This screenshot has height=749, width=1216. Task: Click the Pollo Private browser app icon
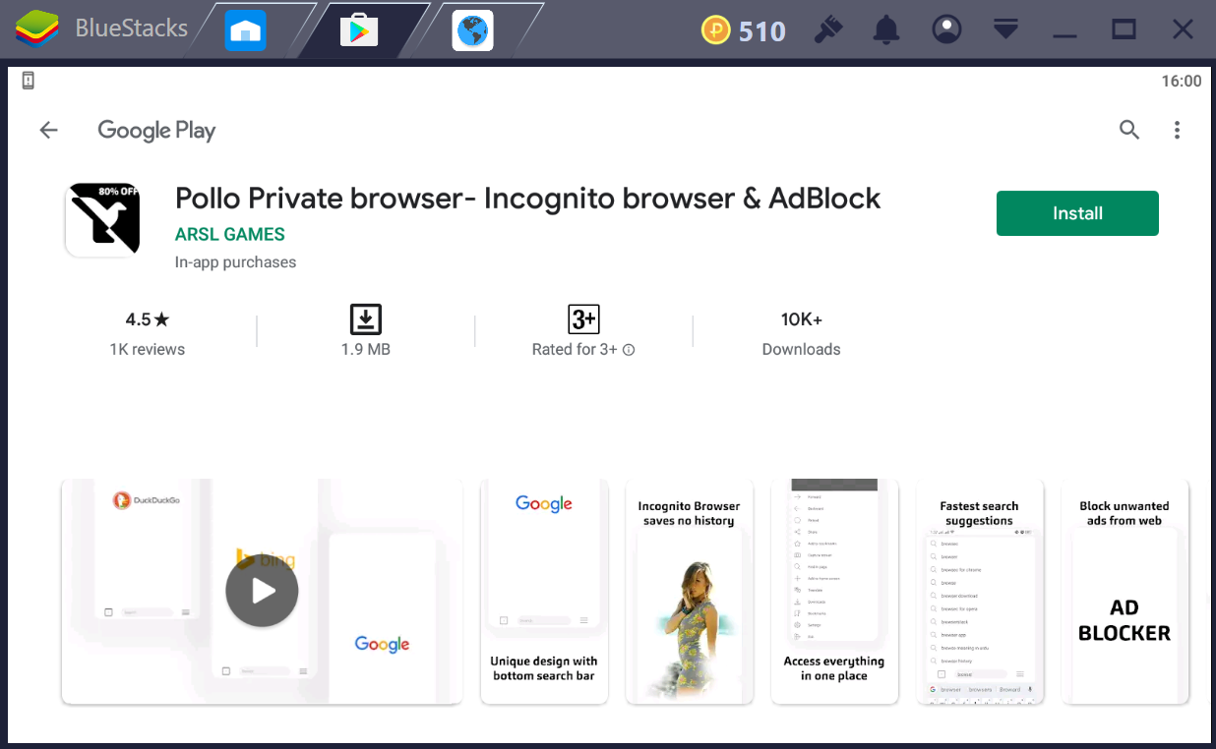click(x=103, y=218)
